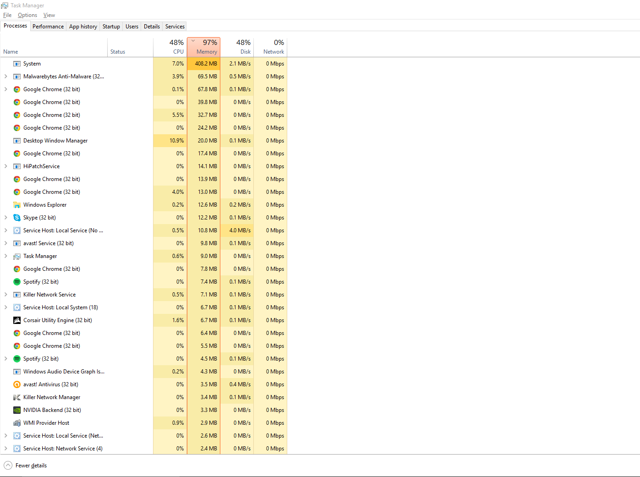Viewport: 640px width, 477px height.
Task: Click the Corsair Utility Engine icon
Action: 17,320
